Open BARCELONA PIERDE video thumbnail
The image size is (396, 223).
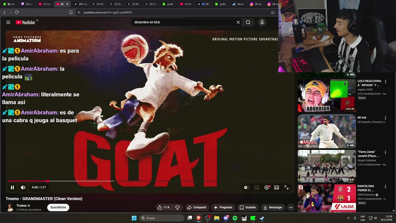[327, 198]
